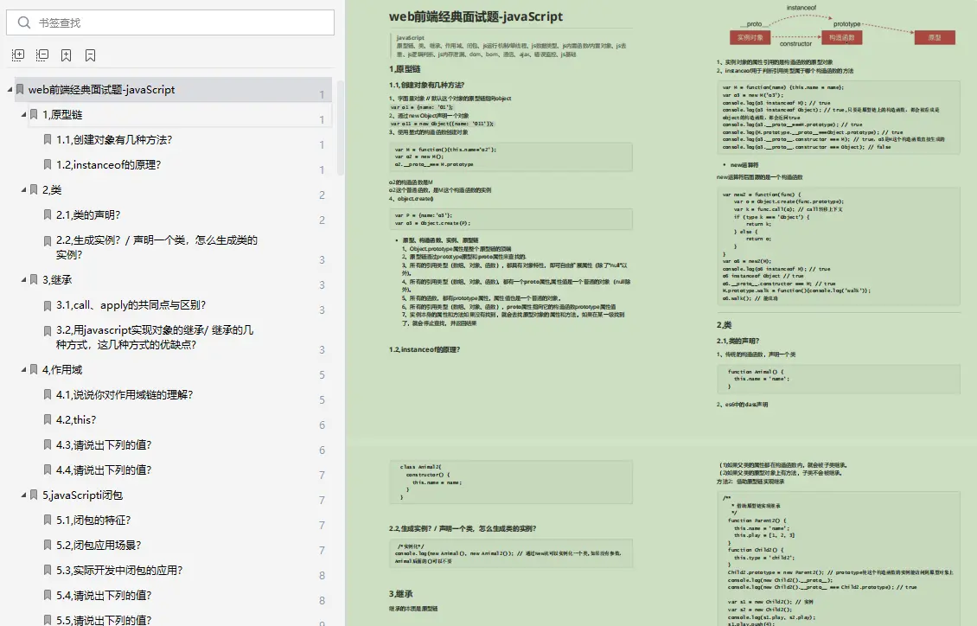Select the collapse-all bookmarks icon
Viewport: 977px width, 626px height.
tap(41, 54)
